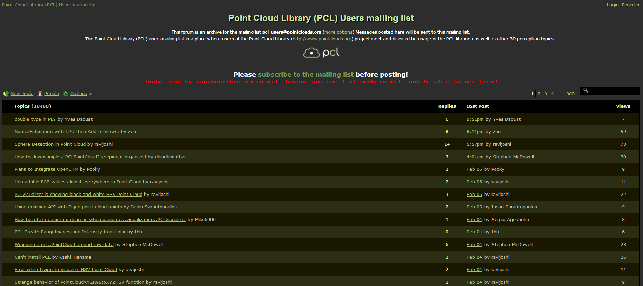The width and height of the screenshot is (643, 286).
Task: Expand the Options dropdown arrow
Action: (x=91, y=94)
